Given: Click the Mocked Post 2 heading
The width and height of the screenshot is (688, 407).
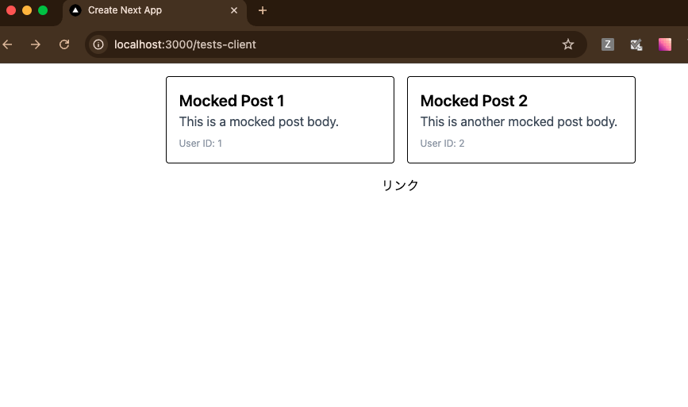Looking at the screenshot, I should [474, 101].
